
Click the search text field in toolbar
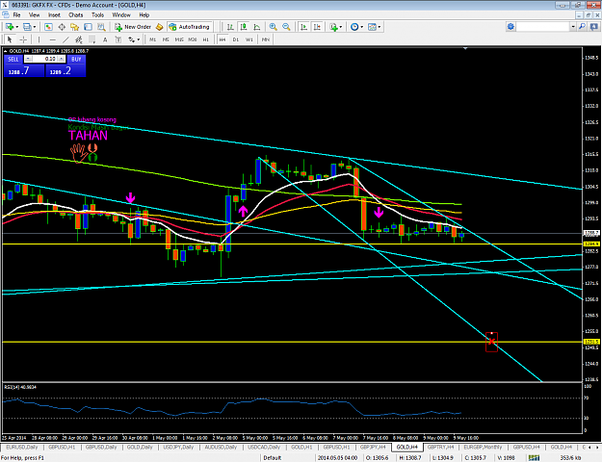[x=543, y=27]
